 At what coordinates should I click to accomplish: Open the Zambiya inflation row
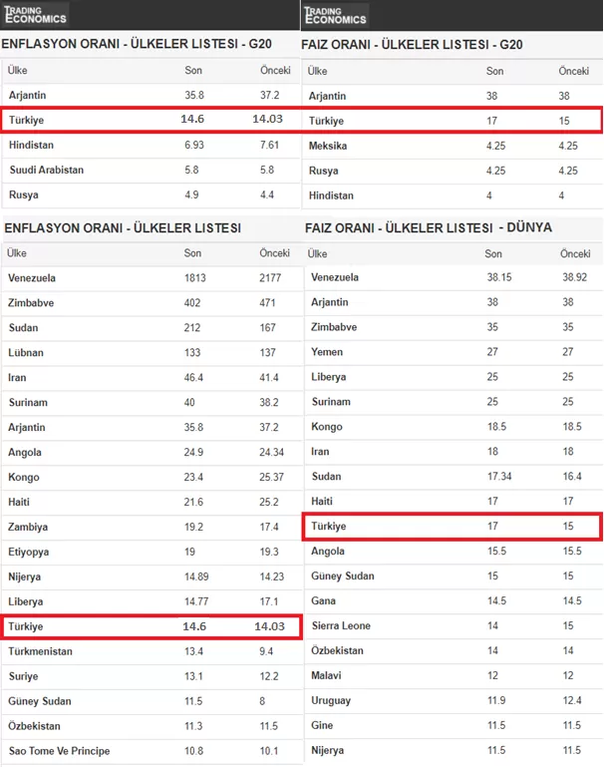30,528
